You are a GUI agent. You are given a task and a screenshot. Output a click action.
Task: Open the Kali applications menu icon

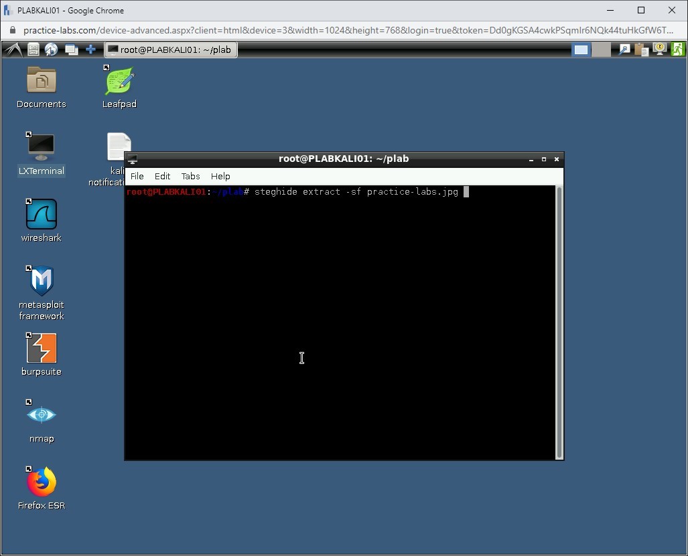[x=13, y=50]
